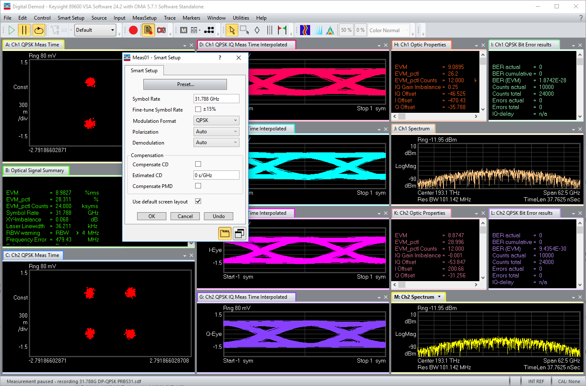The image size is (586, 386).
Task: Expand the M: Ch2 Spectrum trace title dropdown
Action: (x=439, y=297)
